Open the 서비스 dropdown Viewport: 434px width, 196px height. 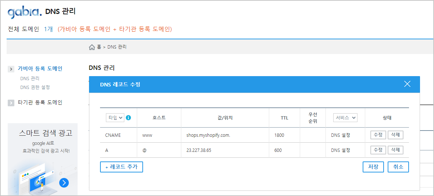[x=345, y=118]
